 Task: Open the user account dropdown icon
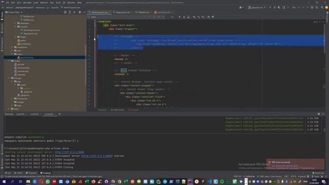[x=241, y=7]
